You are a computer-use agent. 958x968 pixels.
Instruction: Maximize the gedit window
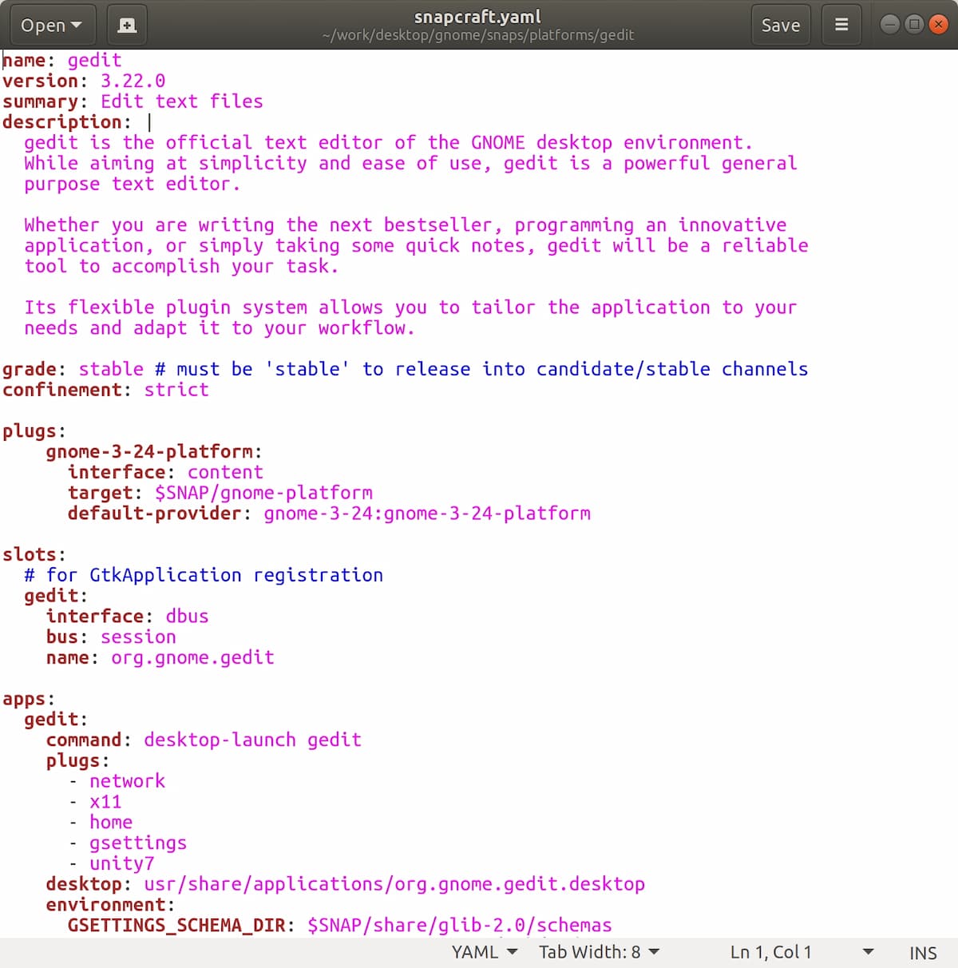915,25
